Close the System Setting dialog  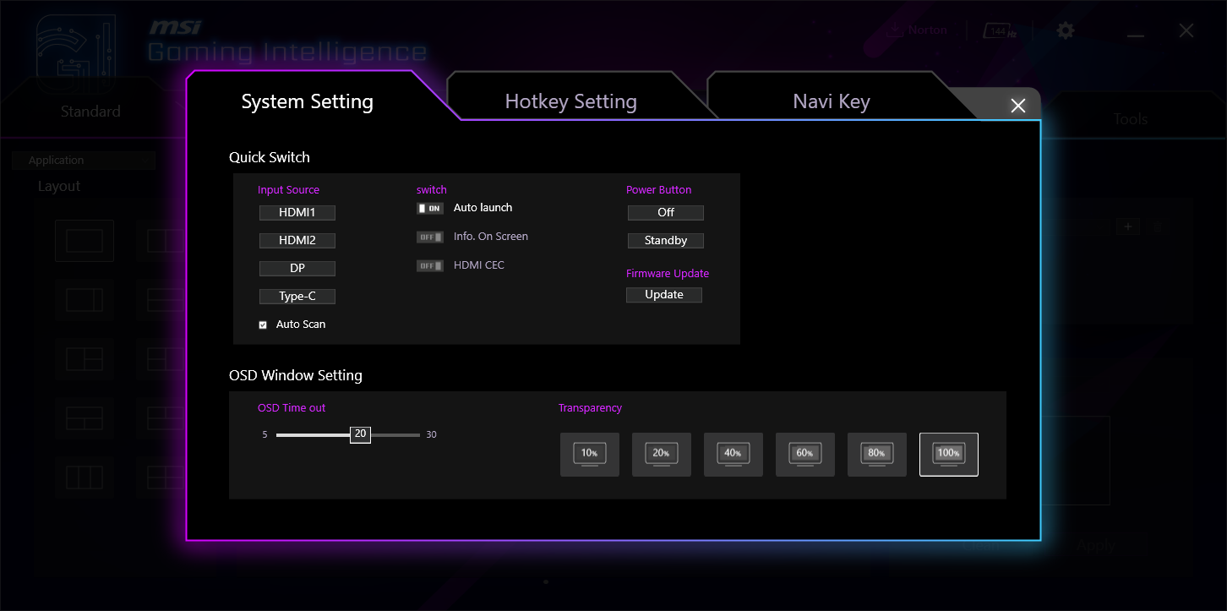pos(1018,106)
